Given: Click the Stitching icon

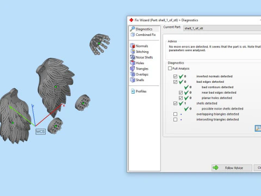Looking at the screenshot, I should coord(133,52).
